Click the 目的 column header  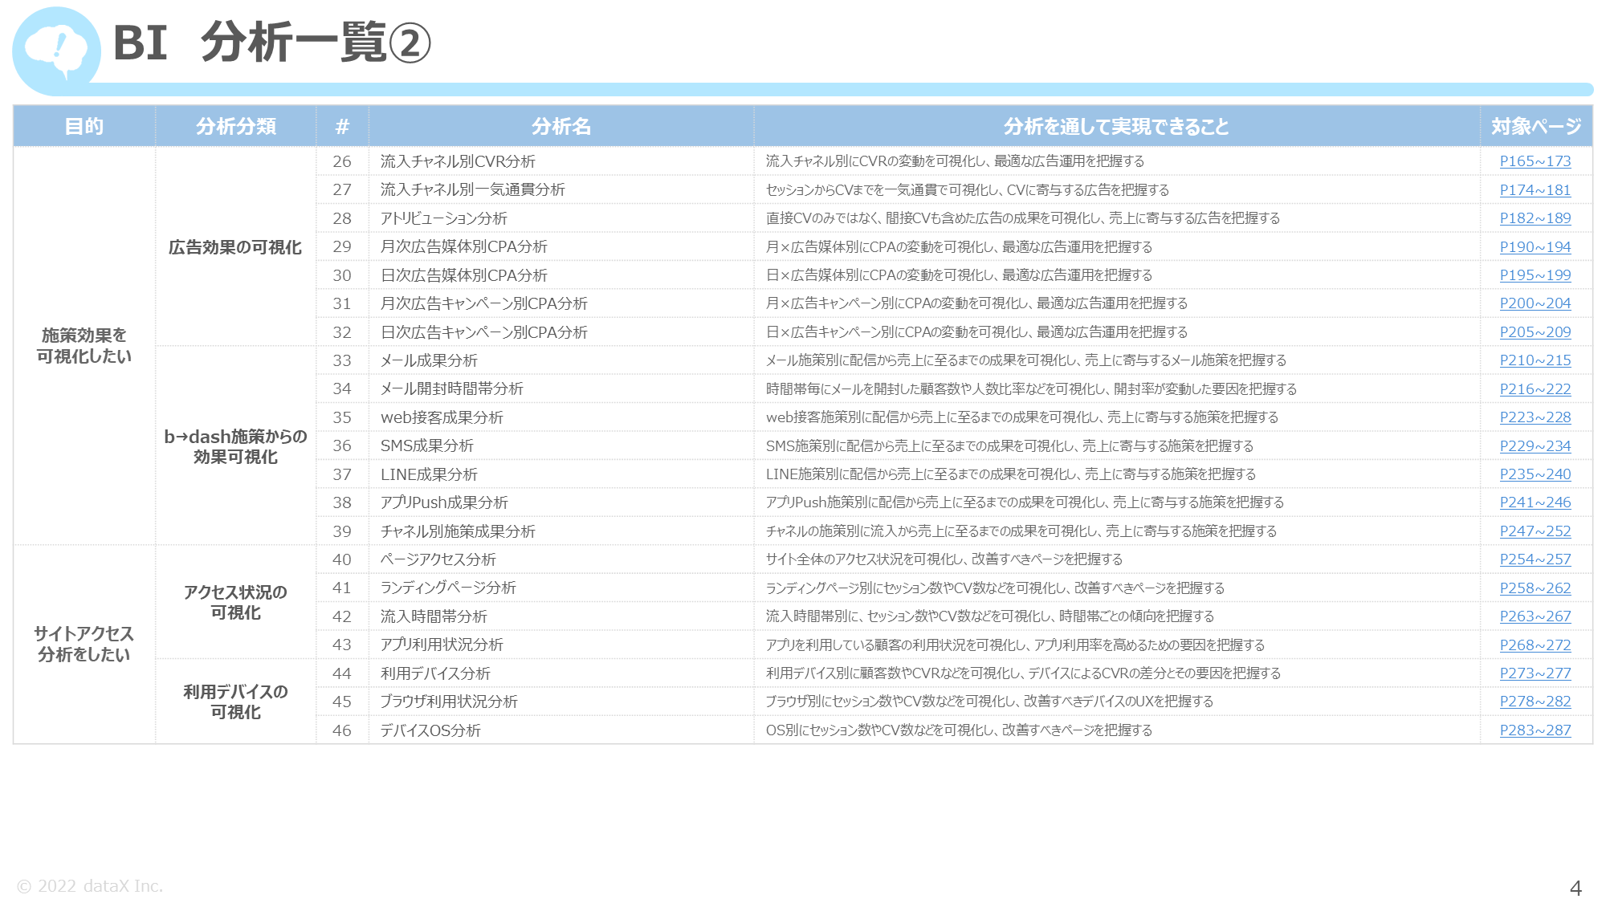pyautogui.click(x=84, y=126)
